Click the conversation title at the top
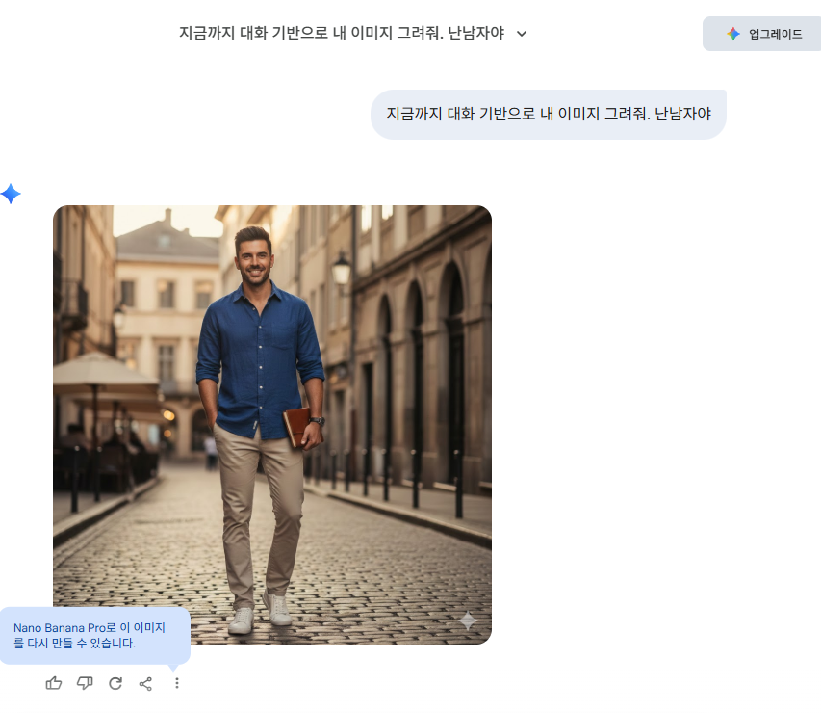This screenshot has height=713, width=821. click(342, 33)
